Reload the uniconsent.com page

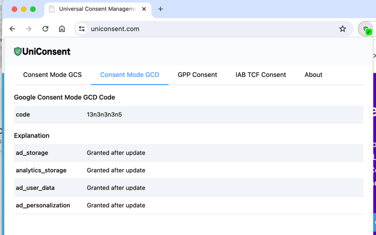tap(45, 29)
